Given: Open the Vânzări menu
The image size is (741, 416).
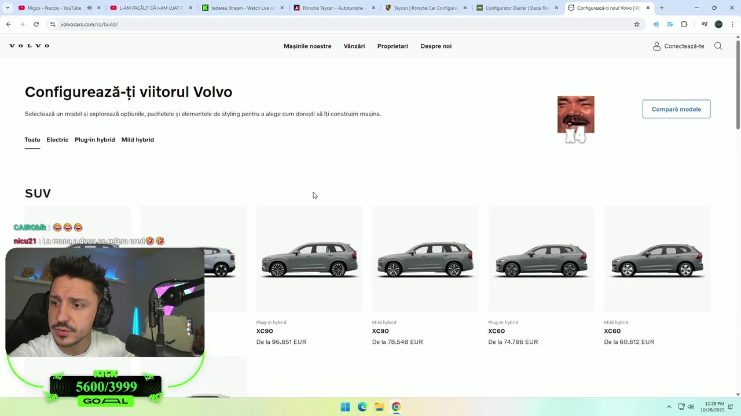Looking at the screenshot, I should pyautogui.click(x=354, y=46).
